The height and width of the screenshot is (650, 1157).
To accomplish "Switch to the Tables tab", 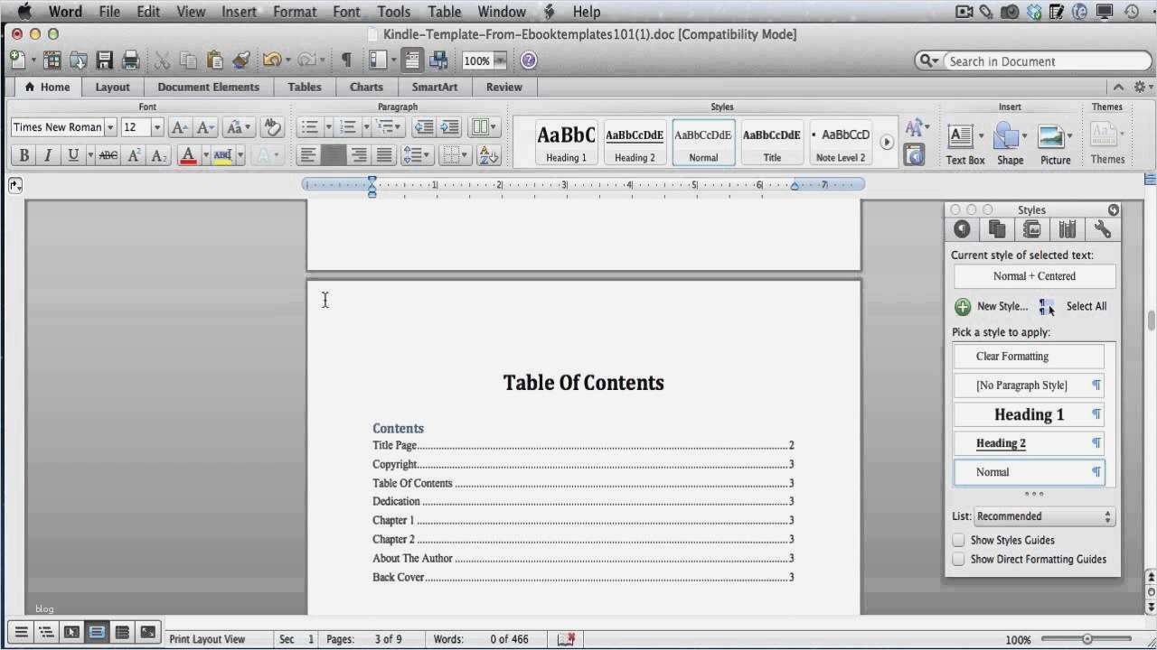I will (305, 88).
